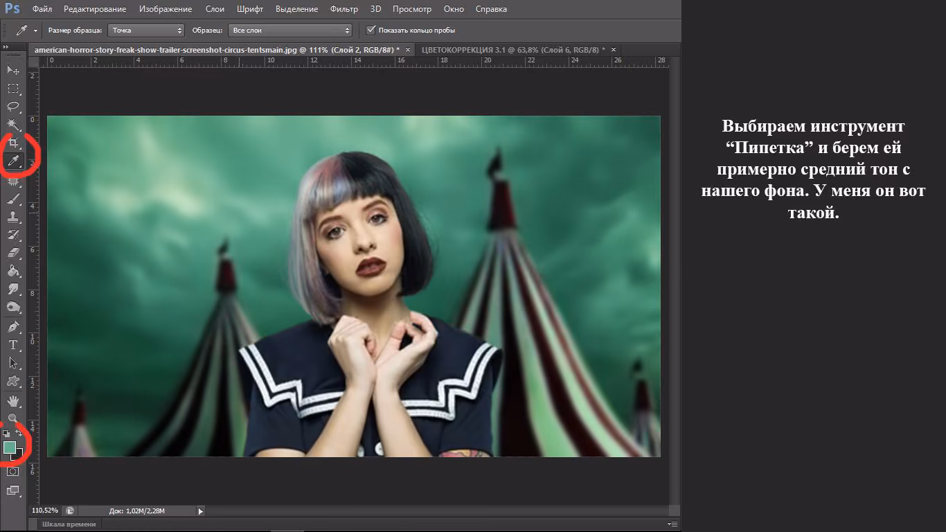946x532 pixels.
Task: Switch to the ЦВЕТОКОРРЕКЦИЯ 3.1 document tab
Action: (513, 50)
